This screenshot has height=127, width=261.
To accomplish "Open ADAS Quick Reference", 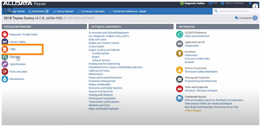I will click(x=197, y=36).
